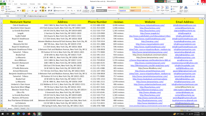Click the red Font Color swatch
This screenshot has height=116, width=206.
point(36,11)
